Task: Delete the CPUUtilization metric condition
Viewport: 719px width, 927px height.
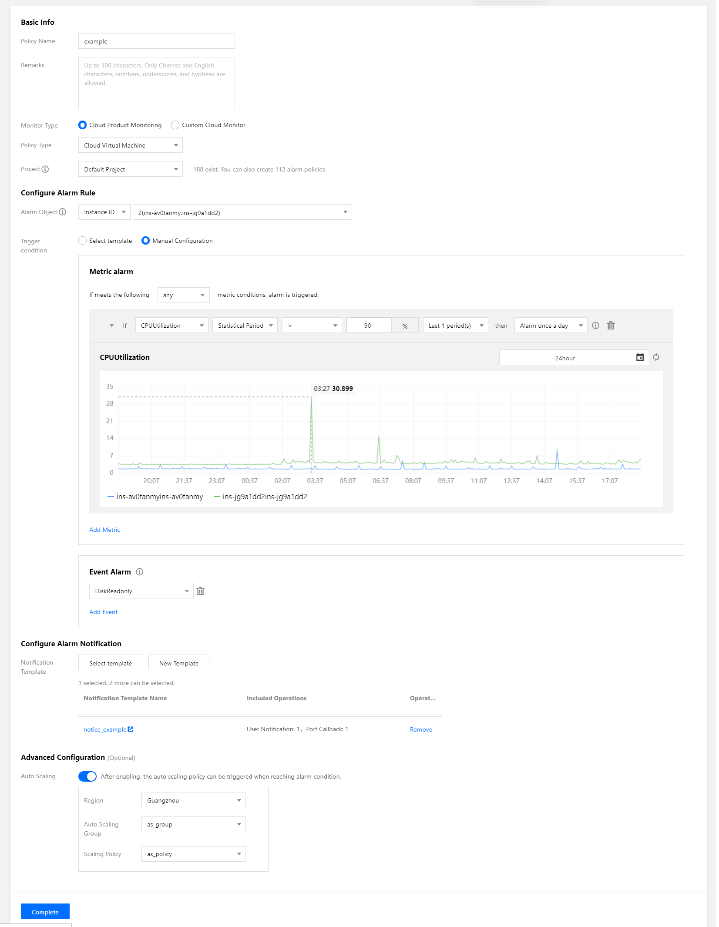Action: coord(611,326)
